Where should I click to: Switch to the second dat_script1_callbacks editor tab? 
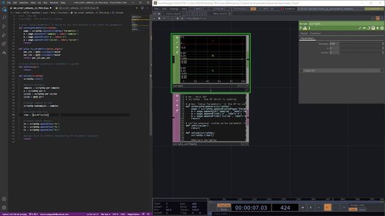76,8
